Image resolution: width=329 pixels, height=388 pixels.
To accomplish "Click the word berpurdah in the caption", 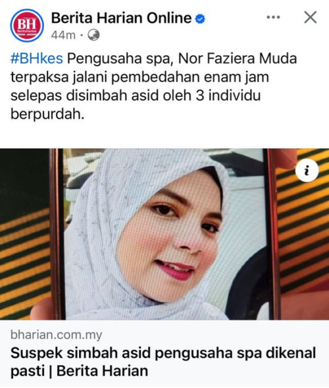I will click(x=47, y=114).
